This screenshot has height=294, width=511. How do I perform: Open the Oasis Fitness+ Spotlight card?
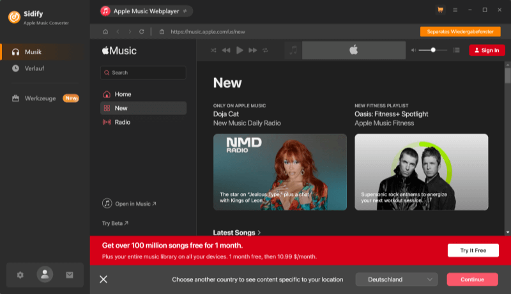pyautogui.click(x=422, y=172)
